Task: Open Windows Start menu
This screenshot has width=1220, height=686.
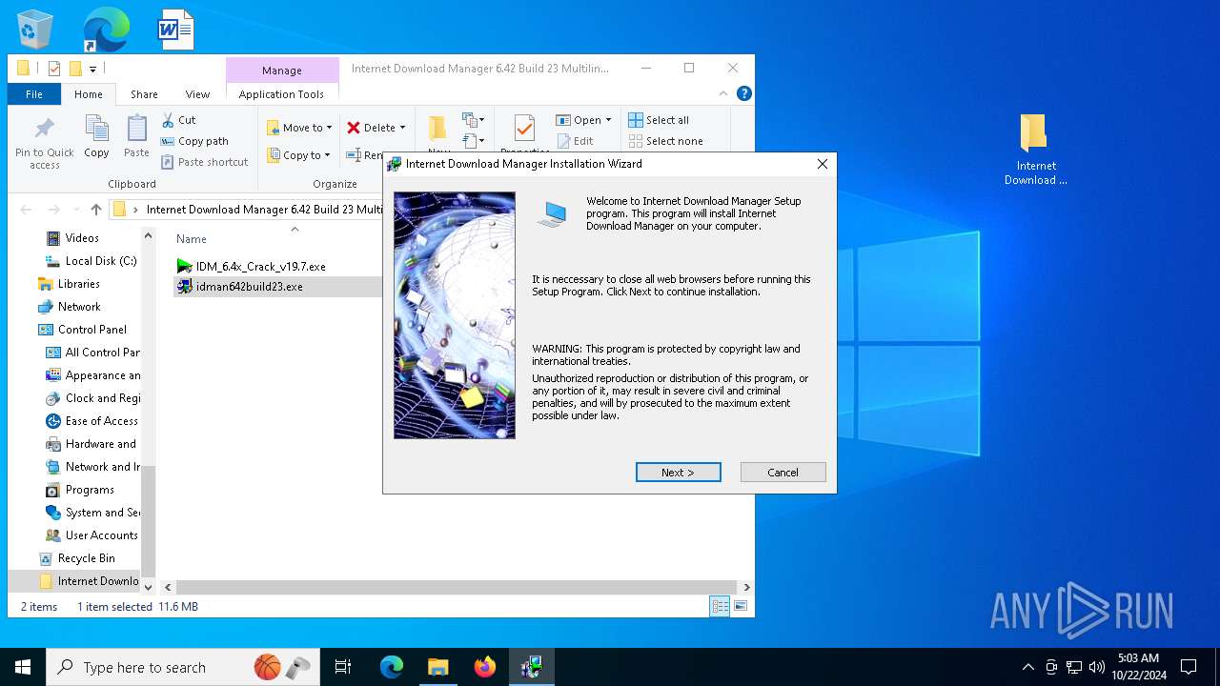Action: click(23, 667)
